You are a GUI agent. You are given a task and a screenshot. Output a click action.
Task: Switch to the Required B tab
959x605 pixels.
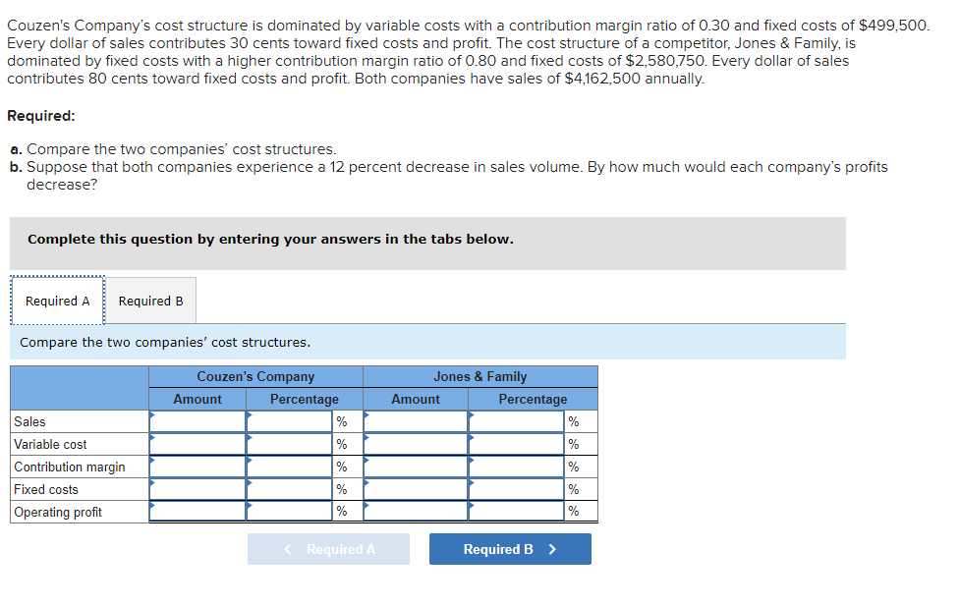click(149, 301)
